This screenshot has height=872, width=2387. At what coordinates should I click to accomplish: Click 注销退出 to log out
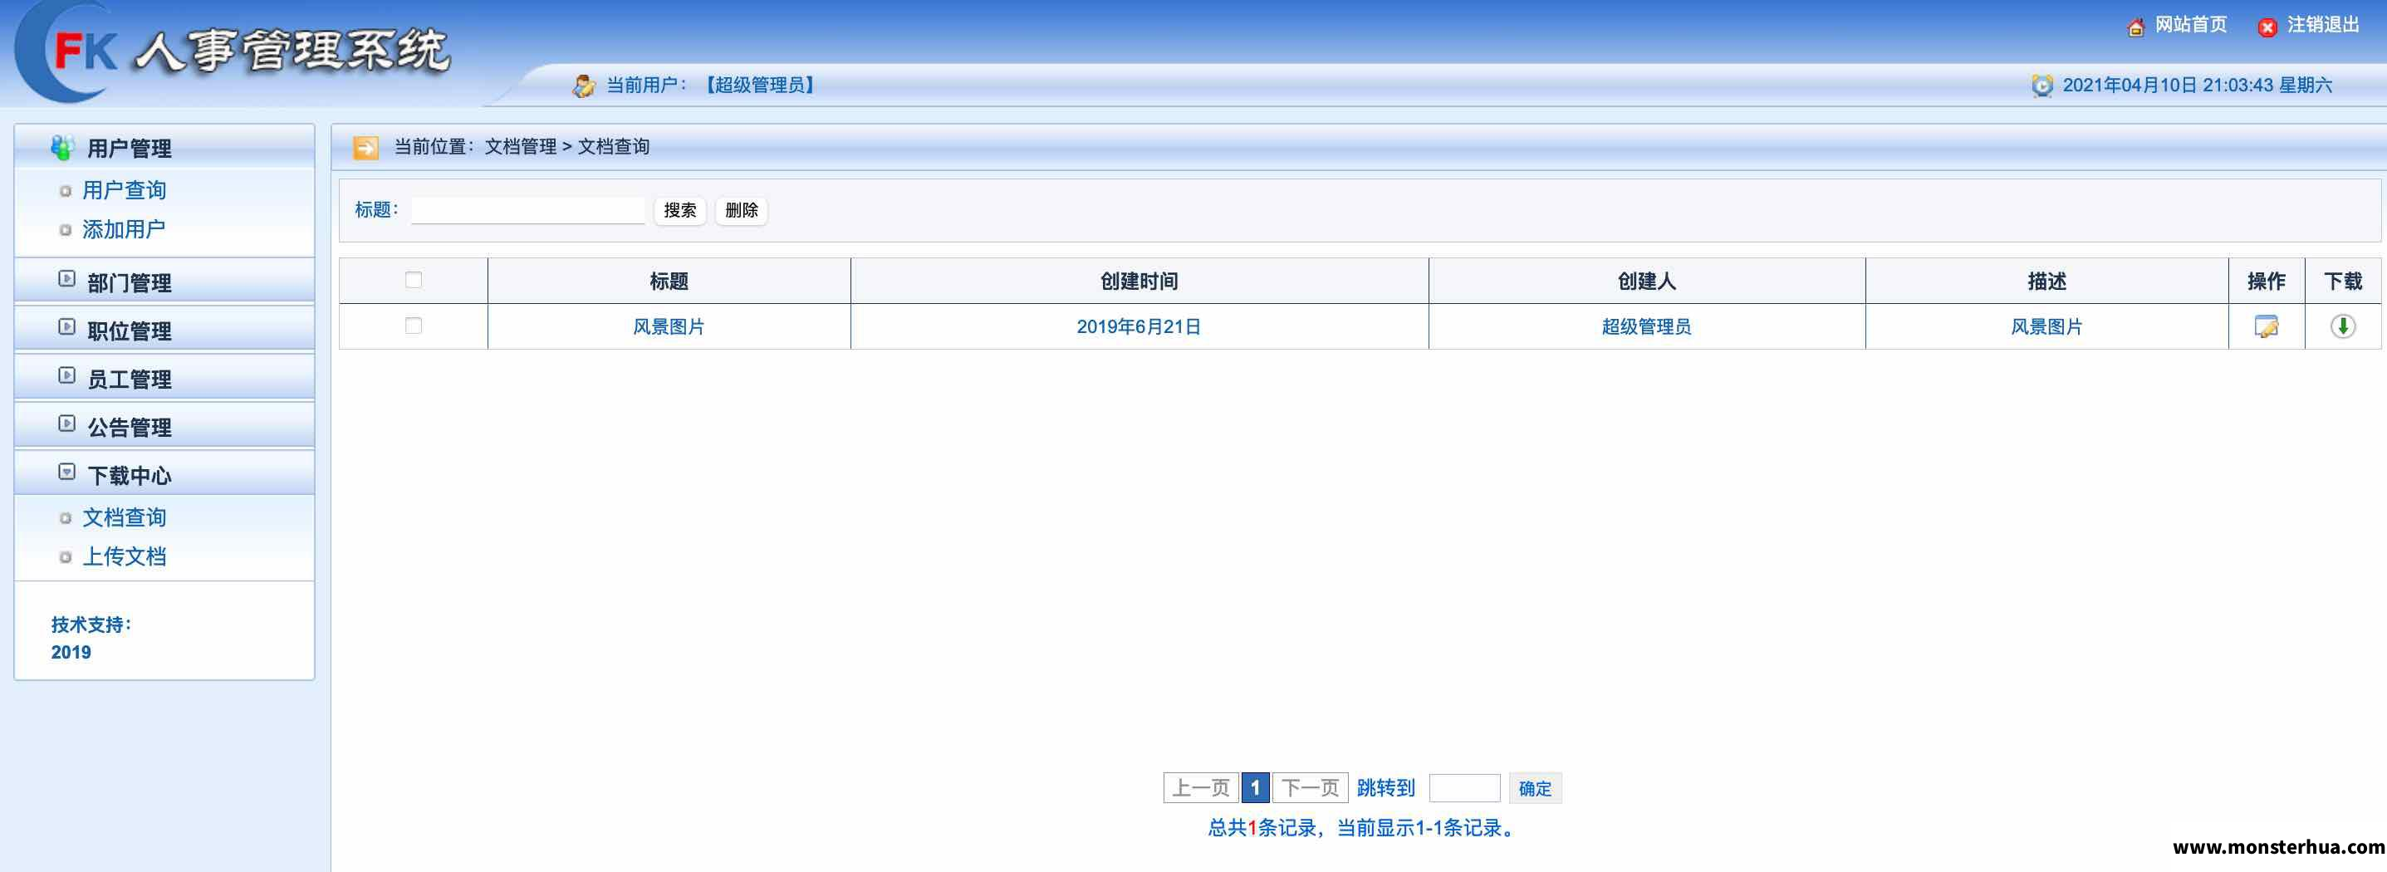tap(2323, 25)
